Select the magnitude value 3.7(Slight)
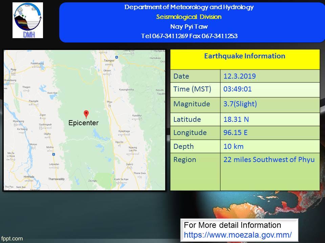Viewport: 325px width, 243px height. coord(240,104)
